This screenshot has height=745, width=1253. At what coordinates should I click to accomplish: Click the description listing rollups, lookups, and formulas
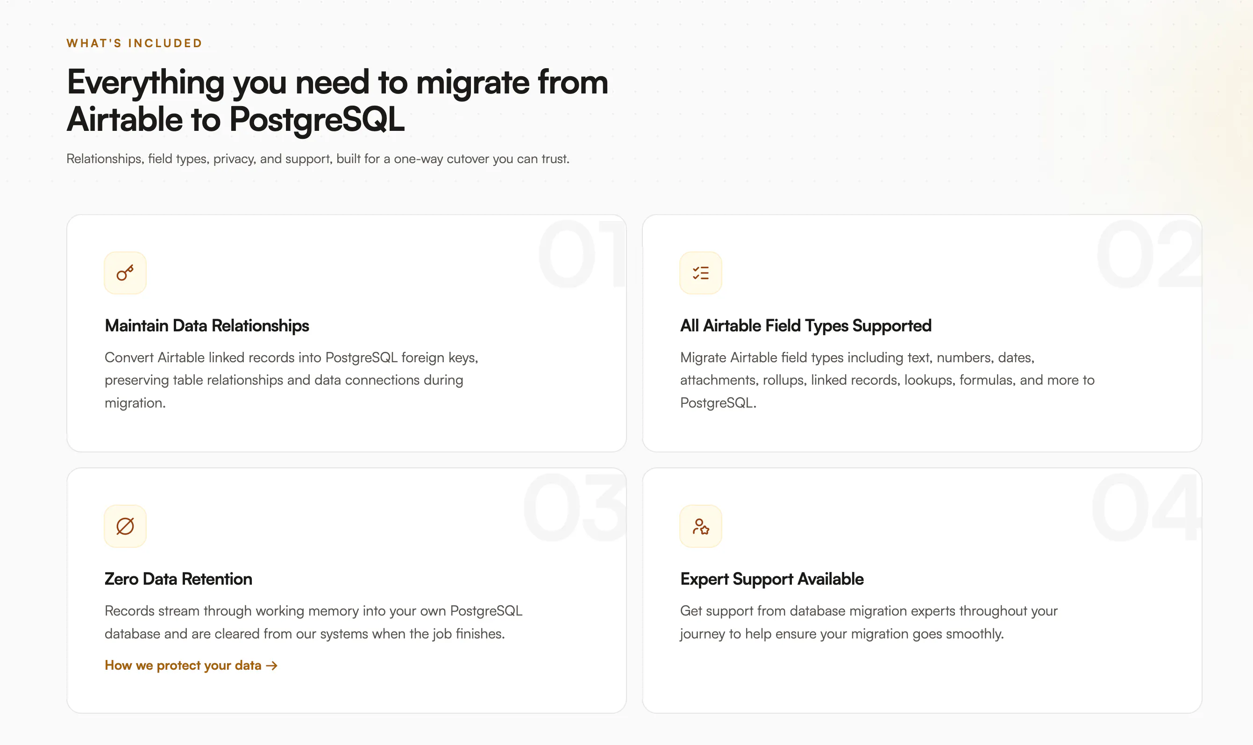(x=887, y=380)
